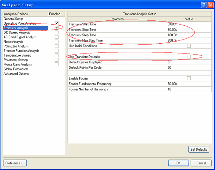Viewport: 215px width, 170px height.
Task: Select Temperature Sweep entry
Action: coord(17,55)
